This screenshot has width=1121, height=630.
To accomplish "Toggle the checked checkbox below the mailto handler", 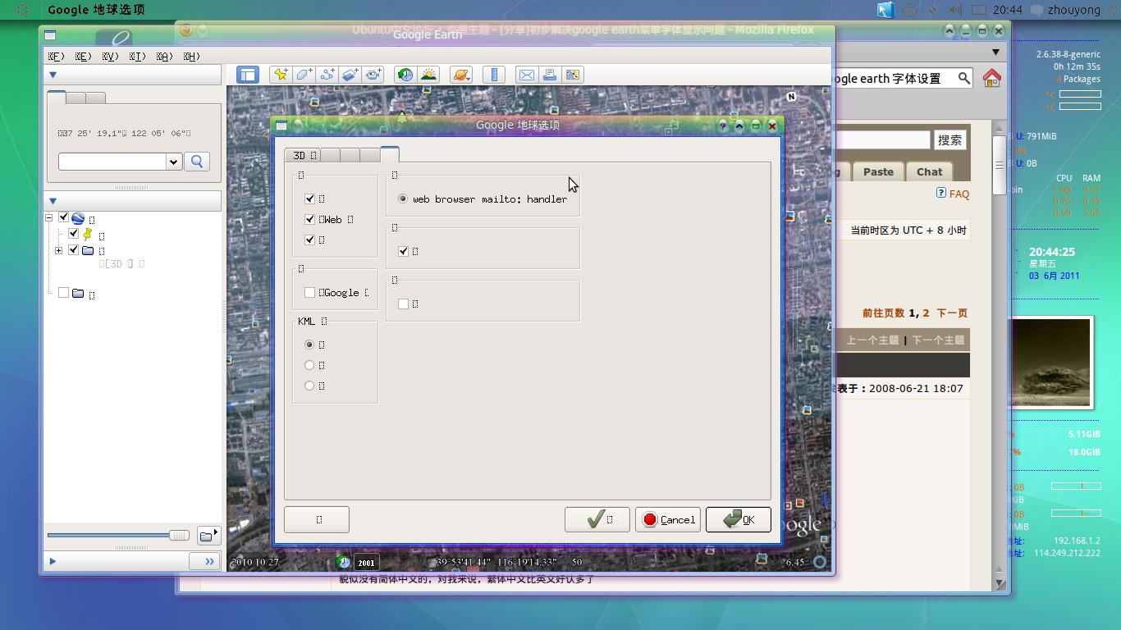I will coord(403,251).
